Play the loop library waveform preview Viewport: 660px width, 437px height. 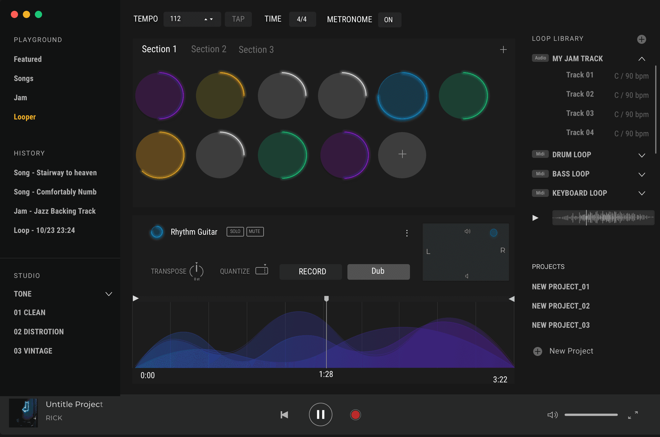pos(535,218)
